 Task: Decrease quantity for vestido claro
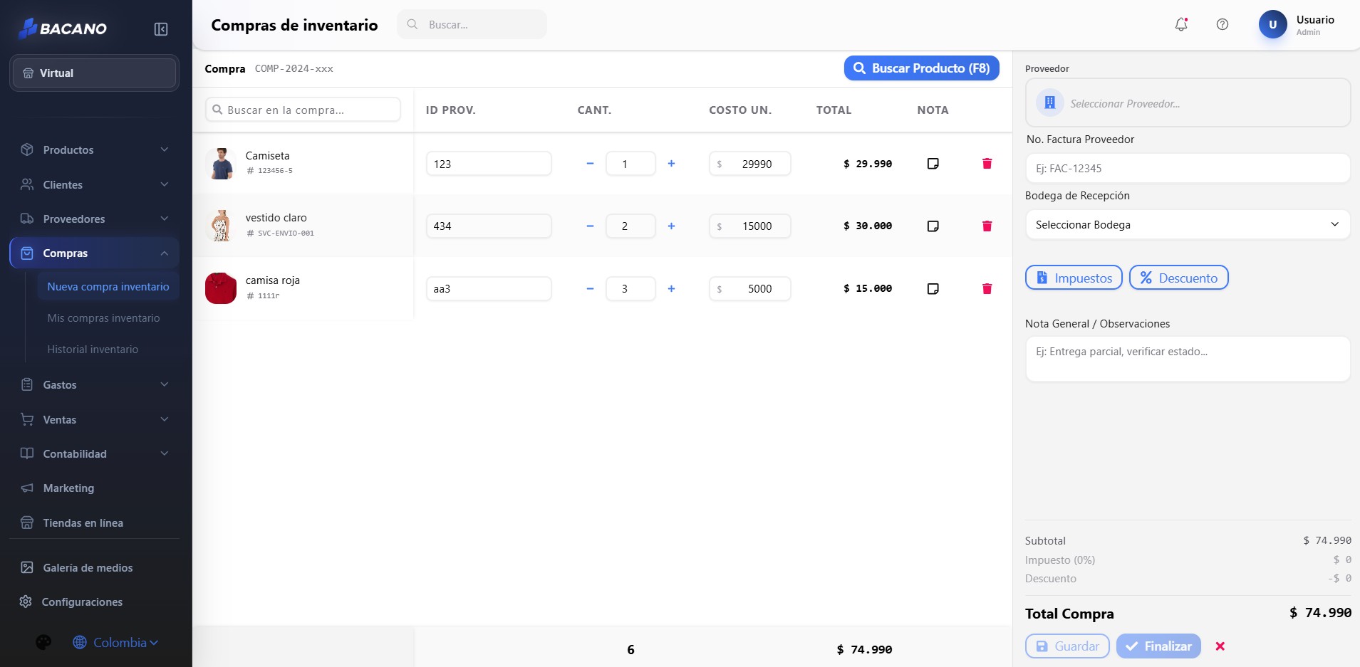tap(590, 226)
